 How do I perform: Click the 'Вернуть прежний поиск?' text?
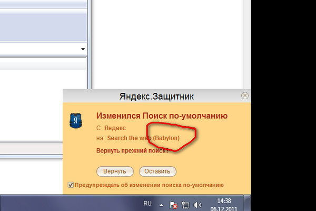(x=132, y=151)
